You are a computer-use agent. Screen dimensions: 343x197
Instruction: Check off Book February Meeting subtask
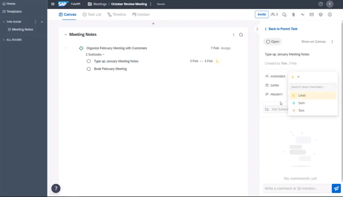coord(89,69)
